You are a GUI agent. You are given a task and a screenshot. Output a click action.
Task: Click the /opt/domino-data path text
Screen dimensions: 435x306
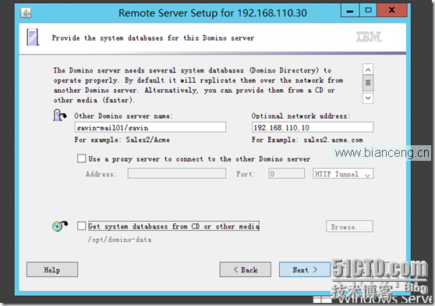[120, 240]
